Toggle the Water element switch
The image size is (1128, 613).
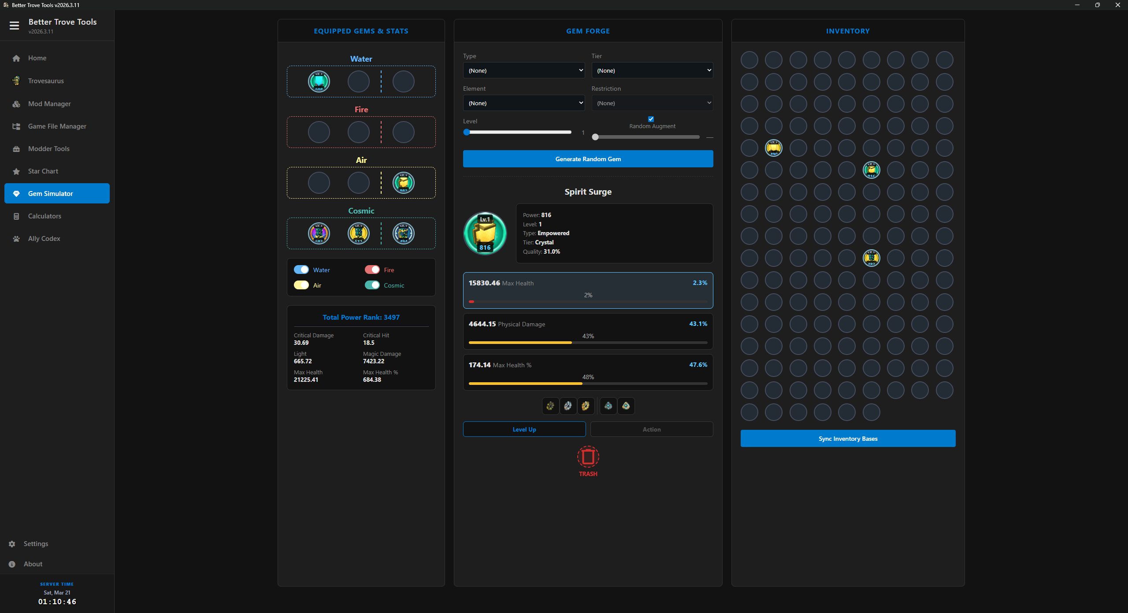point(301,270)
